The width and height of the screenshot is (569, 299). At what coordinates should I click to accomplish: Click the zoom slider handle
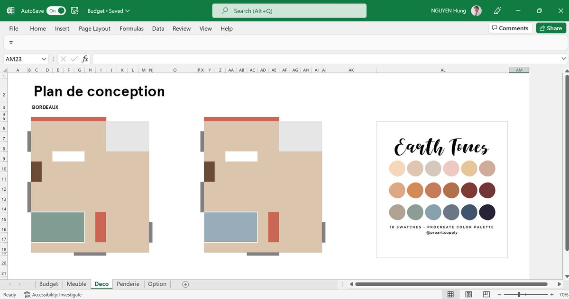pos(519,294)
